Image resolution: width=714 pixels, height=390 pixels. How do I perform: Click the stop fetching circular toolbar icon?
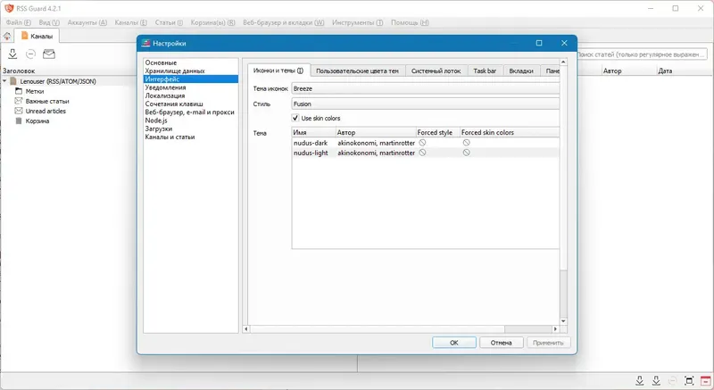point(30,54)
